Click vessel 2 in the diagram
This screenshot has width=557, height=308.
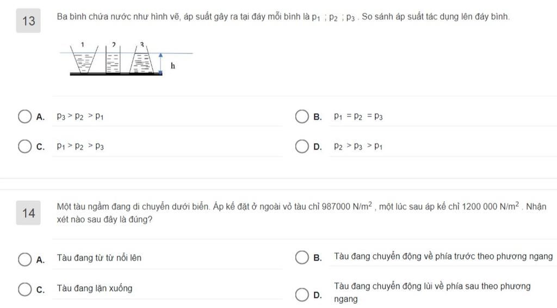113,59
